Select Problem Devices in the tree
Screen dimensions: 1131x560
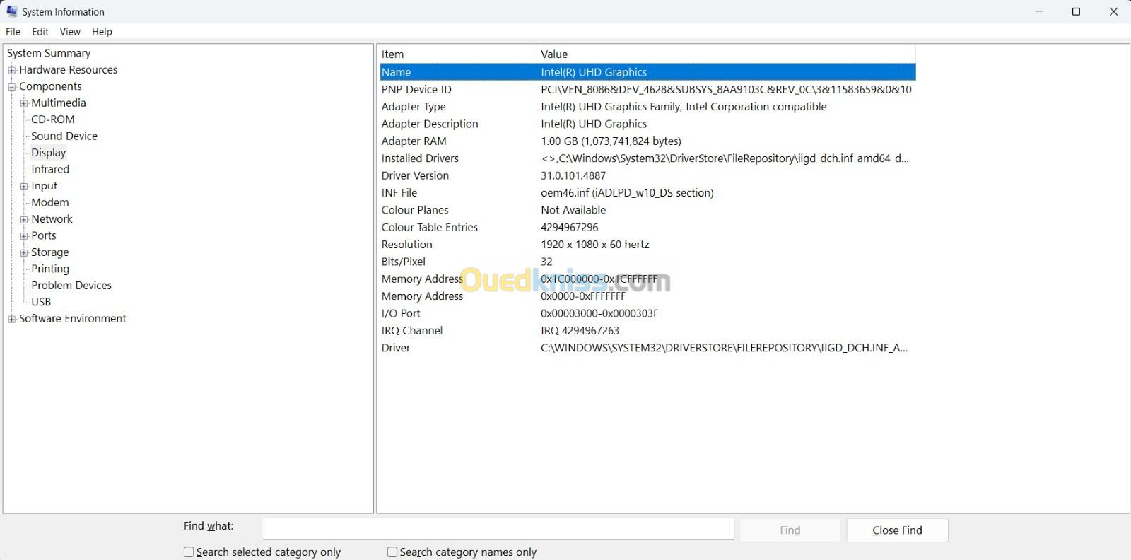(x=71, y=286)
